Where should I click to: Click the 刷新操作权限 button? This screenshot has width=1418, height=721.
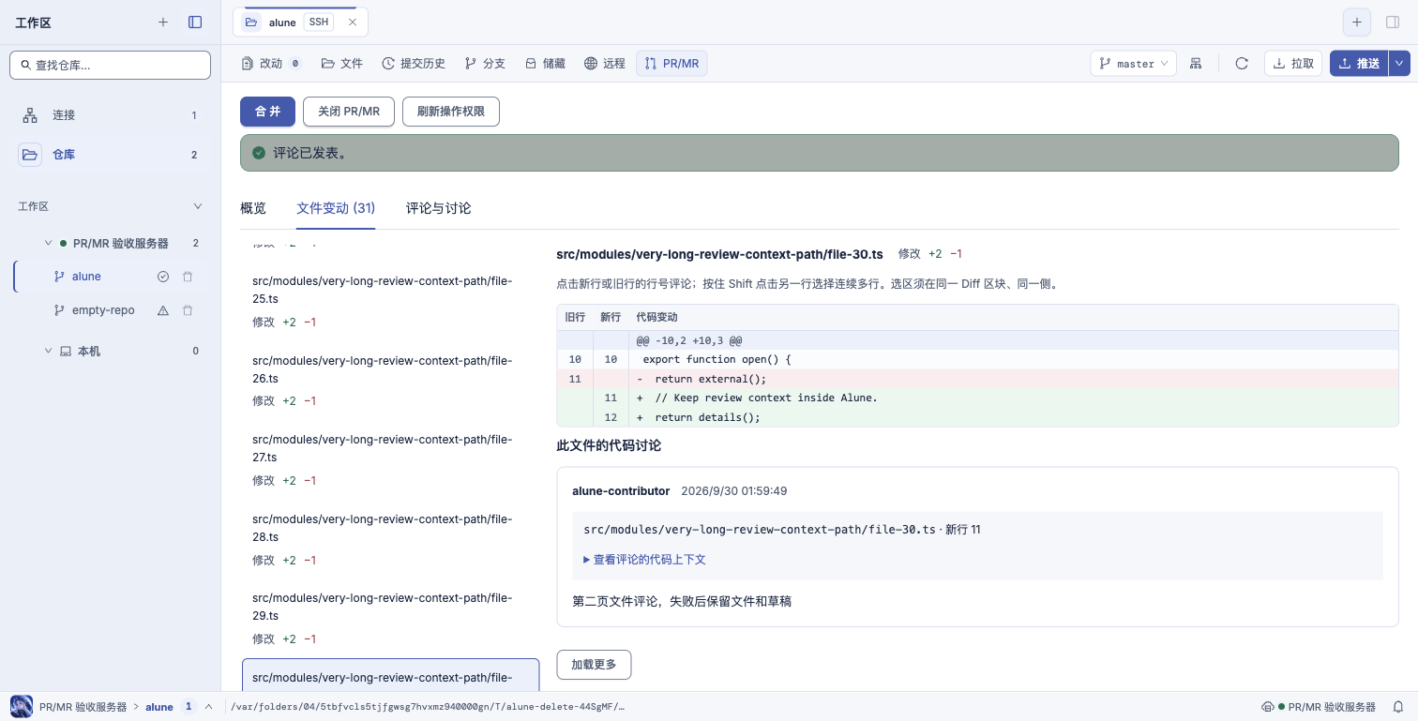pyautogui.click(x=451, y=112)
